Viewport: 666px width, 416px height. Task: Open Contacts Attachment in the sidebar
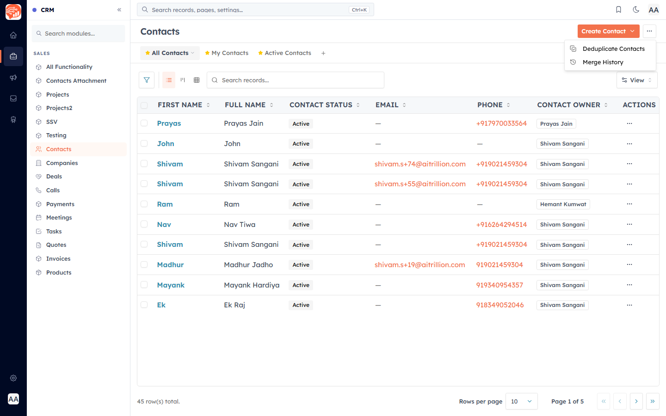point(76,80)
